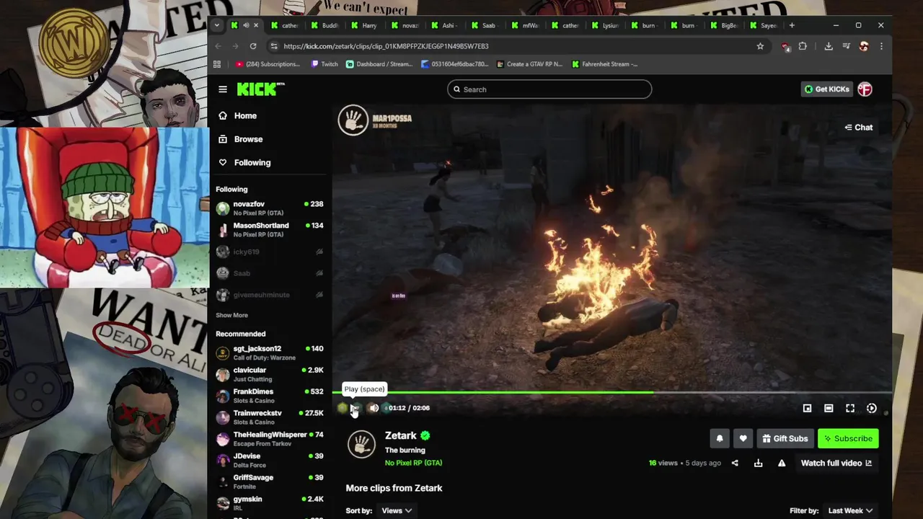Bookmark page with the star icon
The image size is (923, 519).
tap(760, 46)
